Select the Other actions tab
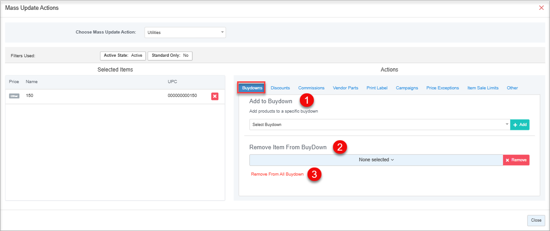This screenshot has height=231, width=550. point(512,88)
